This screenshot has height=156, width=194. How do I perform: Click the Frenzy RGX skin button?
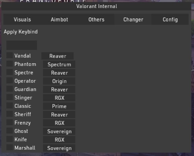pyautogui.click(x=59, y=123)
